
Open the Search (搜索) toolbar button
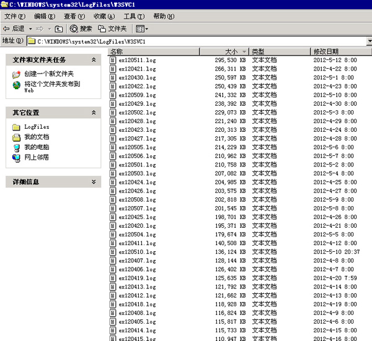[x=81, y=28]
